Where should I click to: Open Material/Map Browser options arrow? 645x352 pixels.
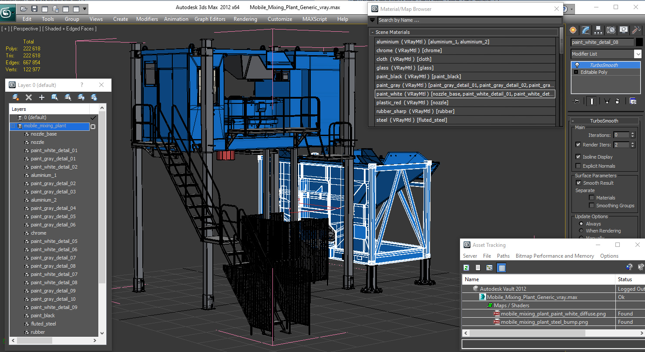[372, 20]
